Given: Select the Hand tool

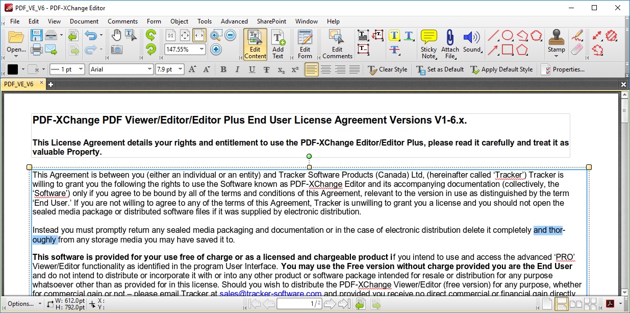Looking at the screenshot, I should pyautogui.click(x=117, y=34).
